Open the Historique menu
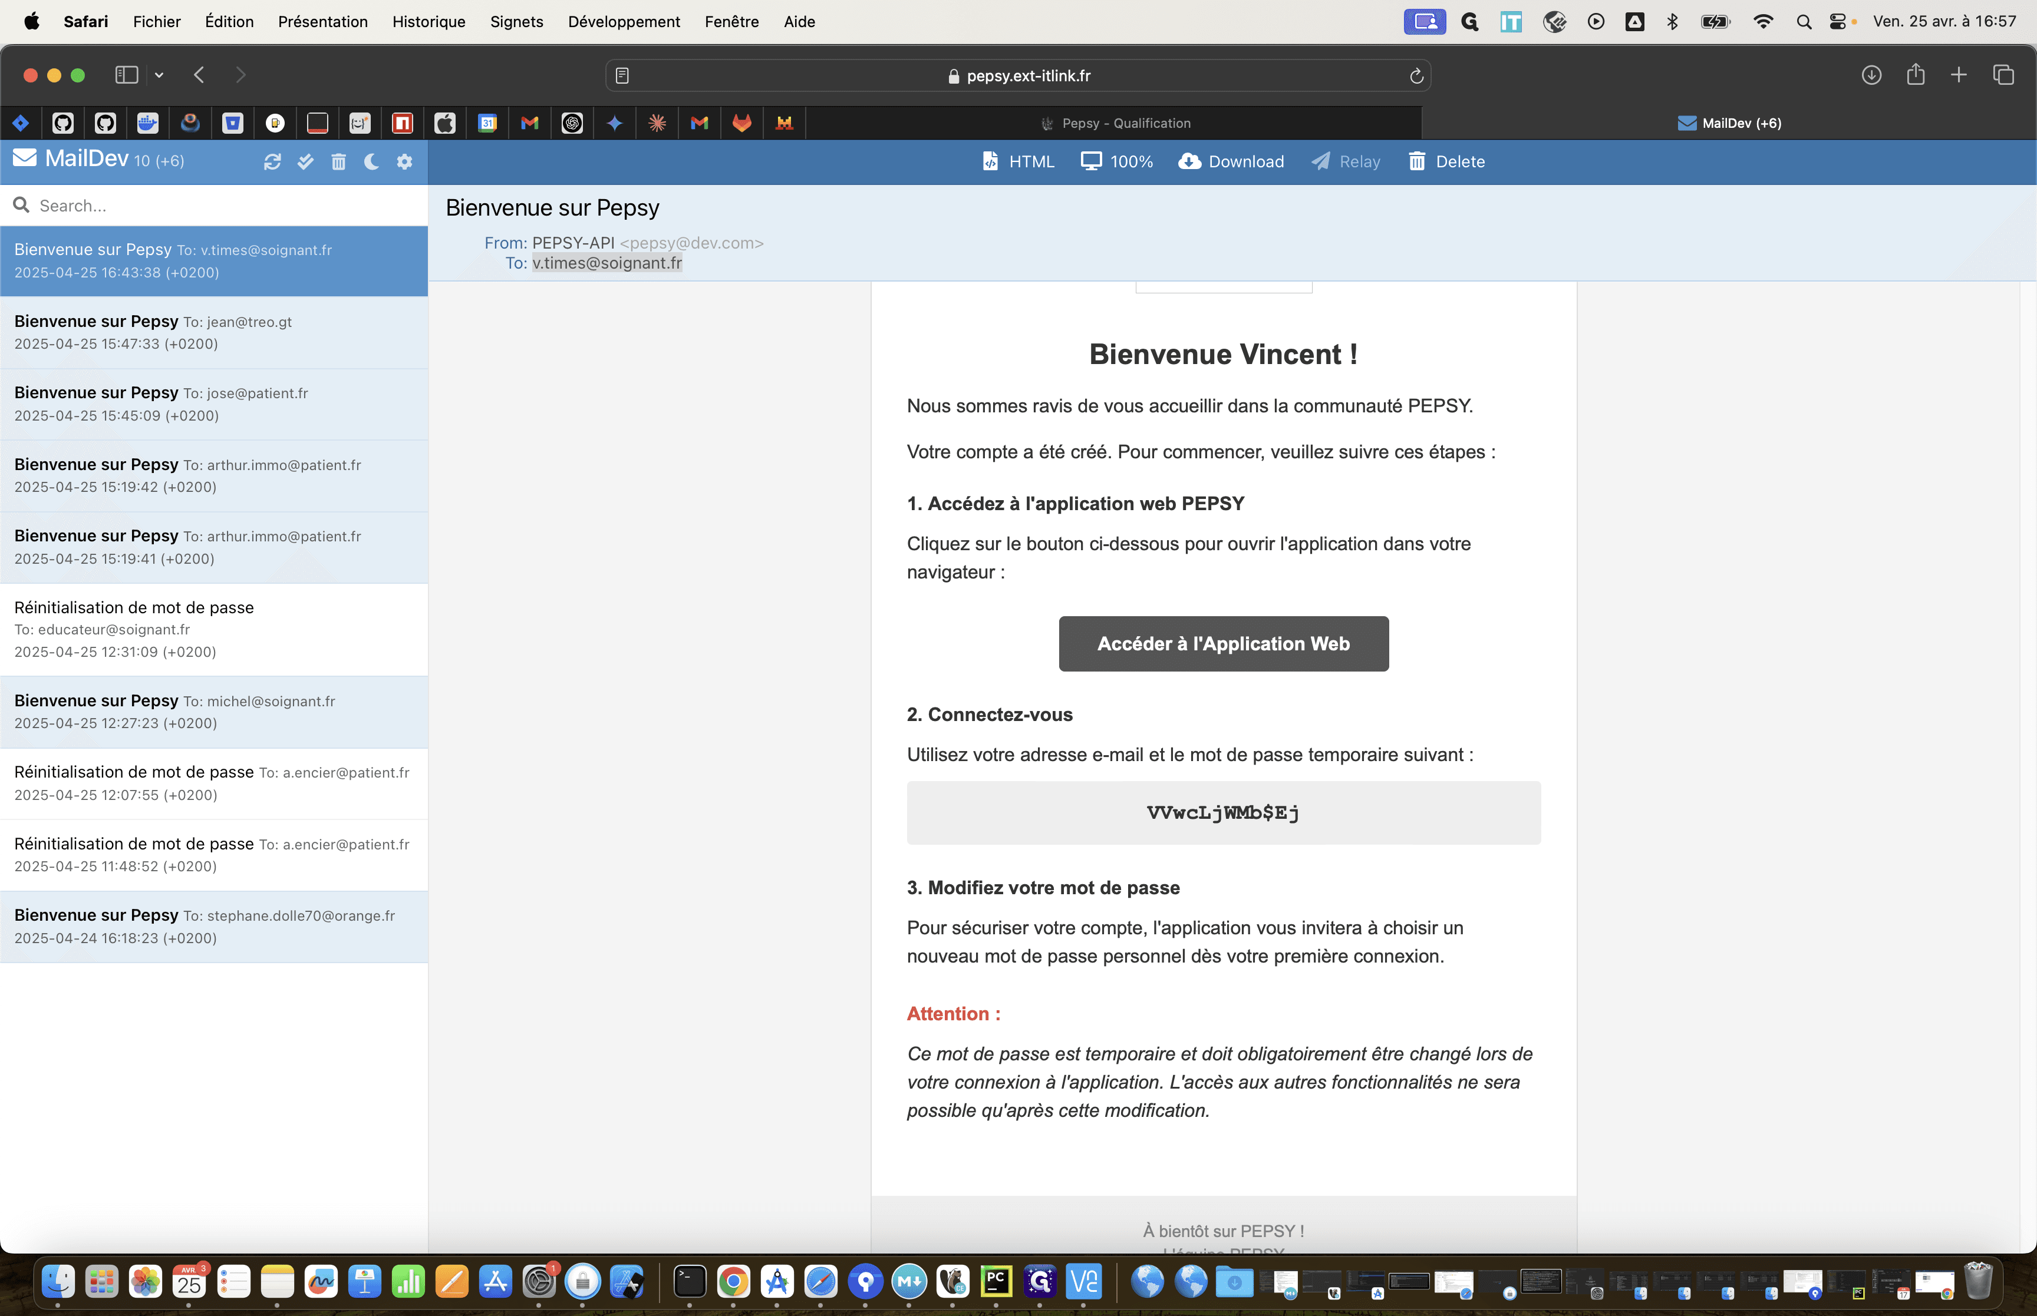The width and height of the screenshot is (2037, 1316). pyautogui.click(x=429, y=21)
